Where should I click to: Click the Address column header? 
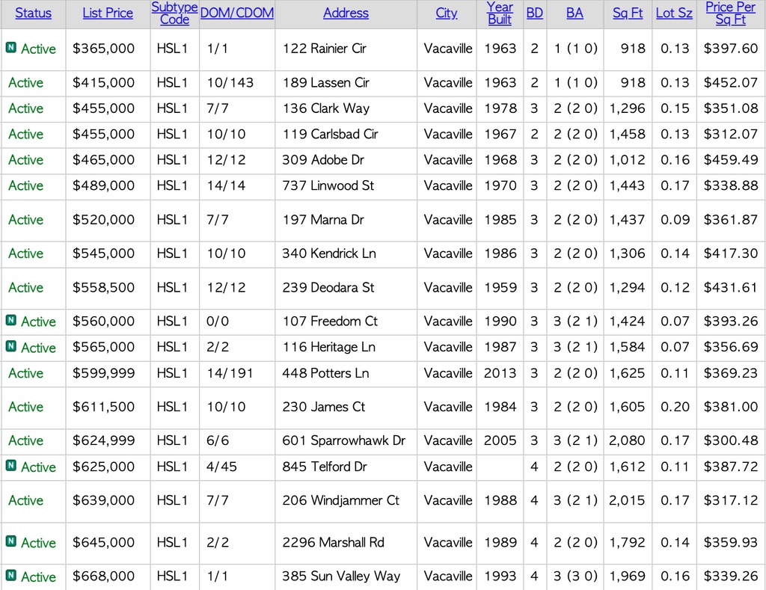coord(346,13)
